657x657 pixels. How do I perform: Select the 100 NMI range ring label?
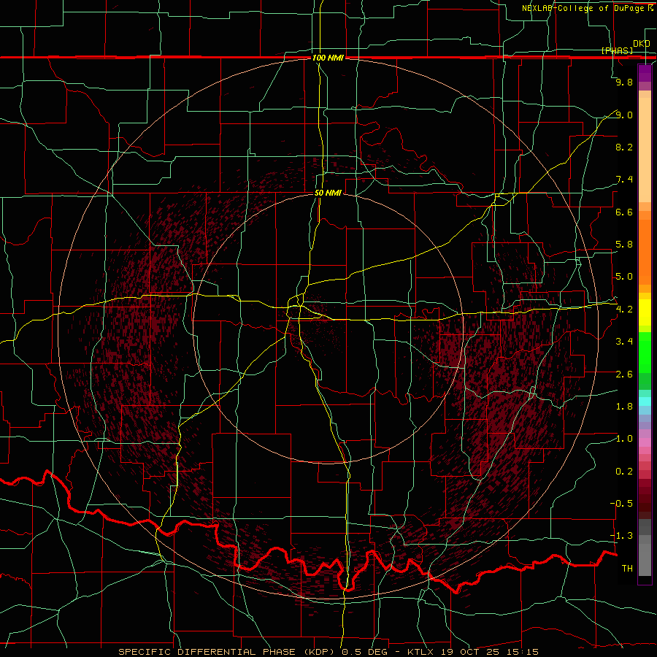pyautogui.click(x=328, y=58)
